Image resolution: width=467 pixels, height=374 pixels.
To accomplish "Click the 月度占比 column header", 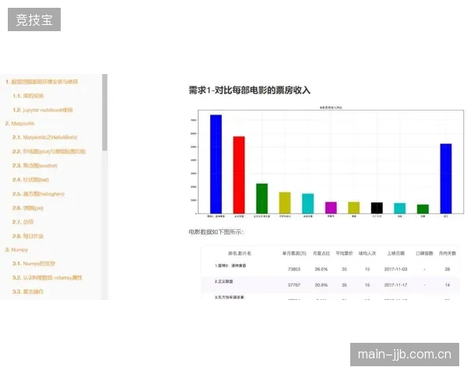I will tap(321, 253).
